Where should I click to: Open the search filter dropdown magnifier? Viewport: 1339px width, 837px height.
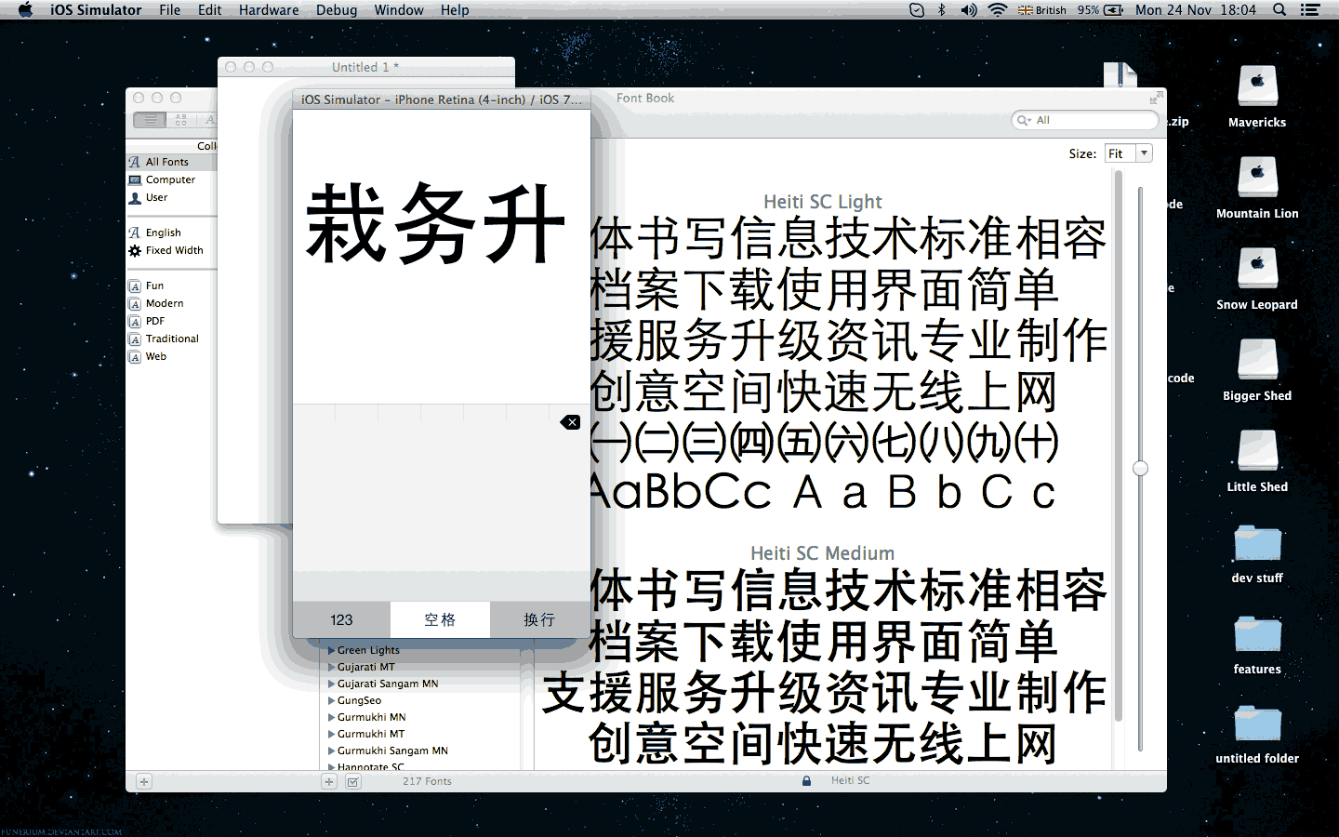click(x=1023, y=120)
